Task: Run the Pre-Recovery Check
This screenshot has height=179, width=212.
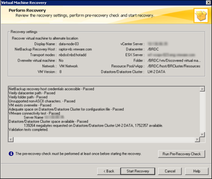Action: 182,154
